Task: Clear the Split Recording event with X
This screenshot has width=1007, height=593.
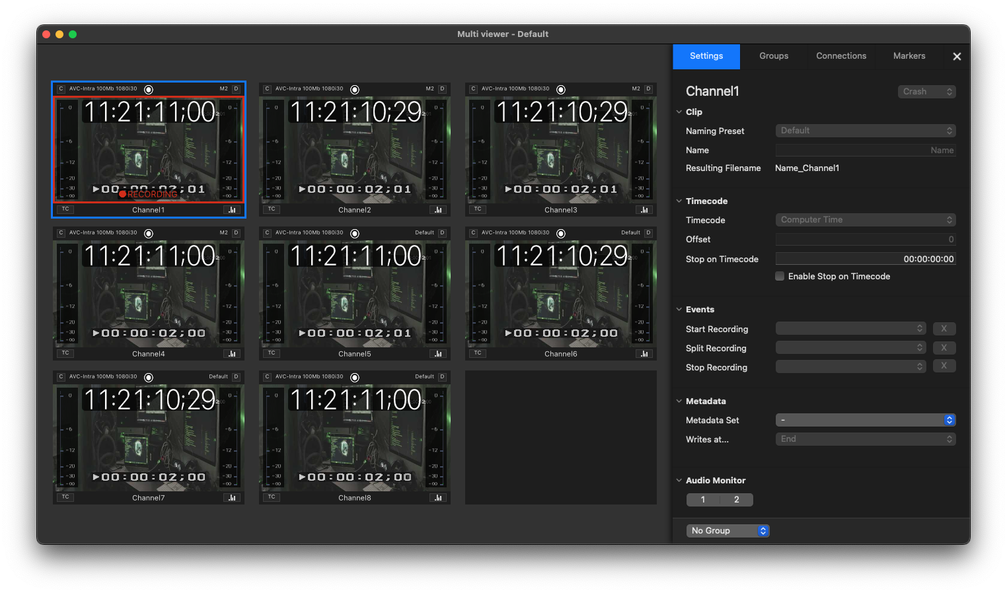Action: tap(944, 347)
